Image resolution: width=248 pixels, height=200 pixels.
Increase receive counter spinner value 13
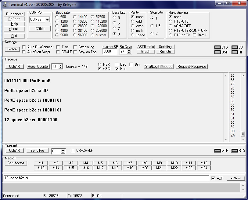click(x=60, y=65)
